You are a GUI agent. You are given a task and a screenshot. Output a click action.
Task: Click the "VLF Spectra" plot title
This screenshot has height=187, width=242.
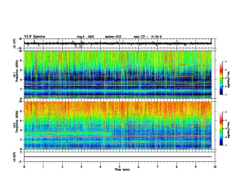point(35,37)
